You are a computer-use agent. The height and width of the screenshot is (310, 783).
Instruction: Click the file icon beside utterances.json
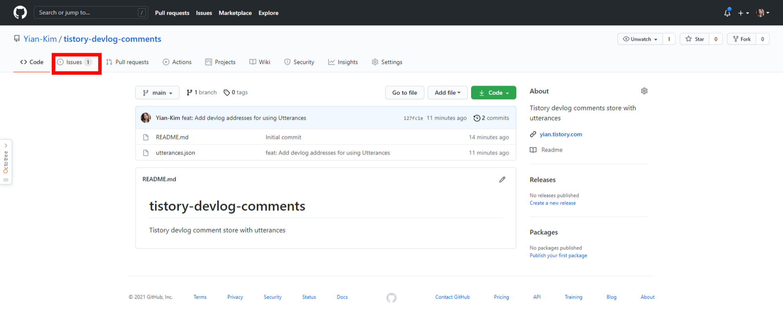146,153
